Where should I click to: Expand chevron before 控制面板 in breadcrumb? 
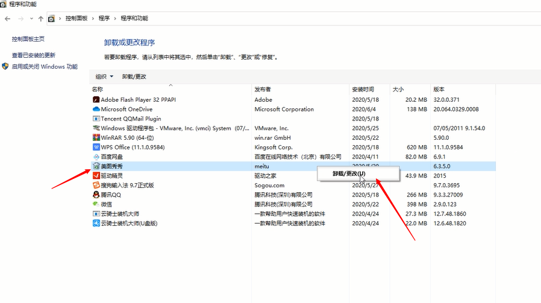[60, 19]
